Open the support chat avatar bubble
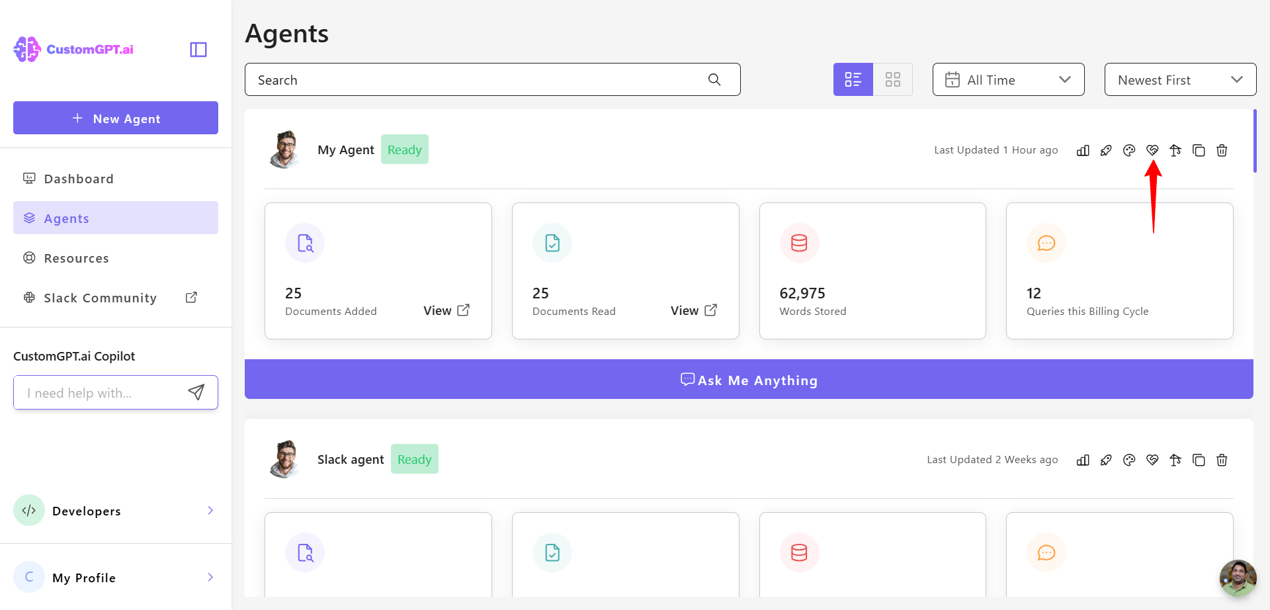Screen dimensions: 1270x610 point(1238,578)
